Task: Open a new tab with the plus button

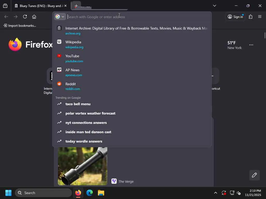Action: click(76, 6)
